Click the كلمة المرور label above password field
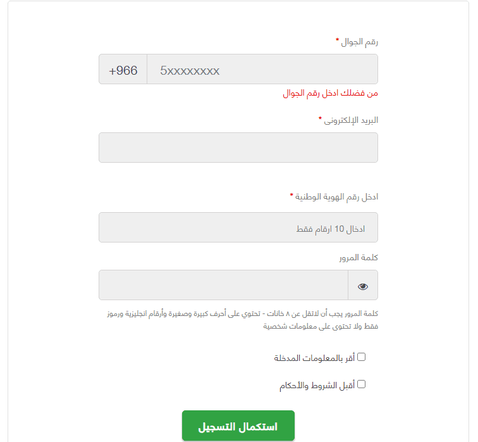Screen dimensions: 478x442 [358, 258]
